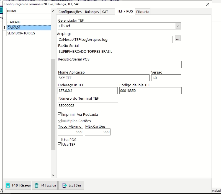Click the Número do Terminal TEF field

tap(88, 105)
